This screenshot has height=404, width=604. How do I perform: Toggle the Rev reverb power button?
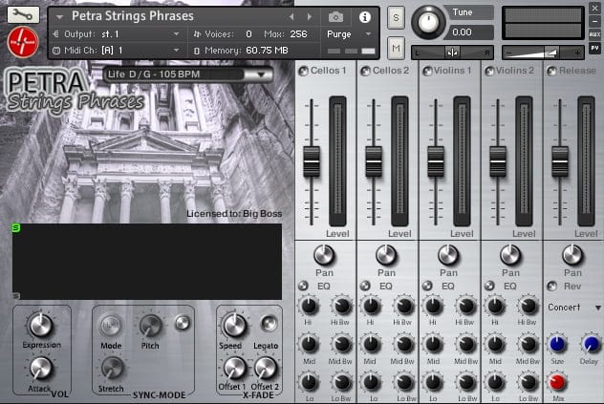pyautogui.click(x=552, y=286)
